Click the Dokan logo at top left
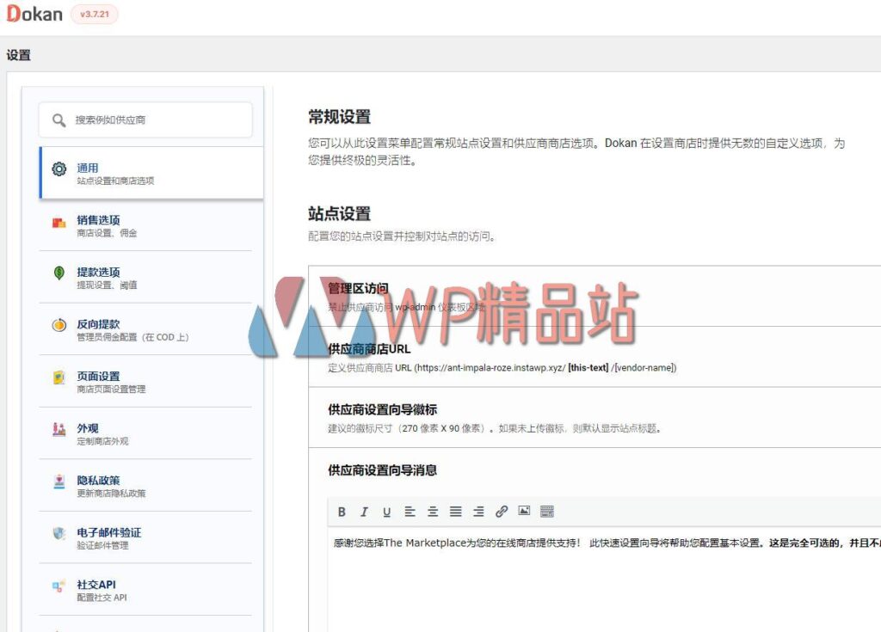The width and height of the screenshot is (881, 632). [x=34, y=14]
